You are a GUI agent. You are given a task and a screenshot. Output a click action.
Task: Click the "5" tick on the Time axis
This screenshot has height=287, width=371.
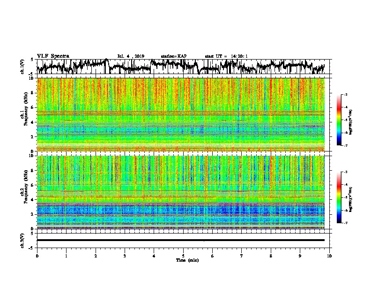(183, 256)
